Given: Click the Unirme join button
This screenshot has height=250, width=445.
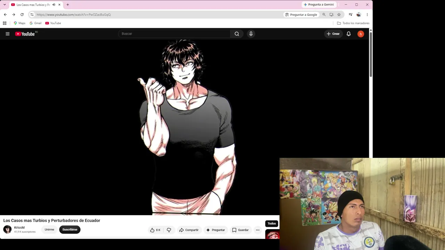Looking at the screenshot, I should coord(49,230).
